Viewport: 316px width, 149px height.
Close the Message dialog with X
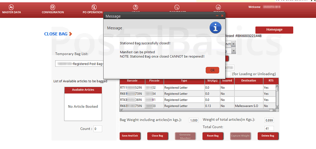point(222,16)
